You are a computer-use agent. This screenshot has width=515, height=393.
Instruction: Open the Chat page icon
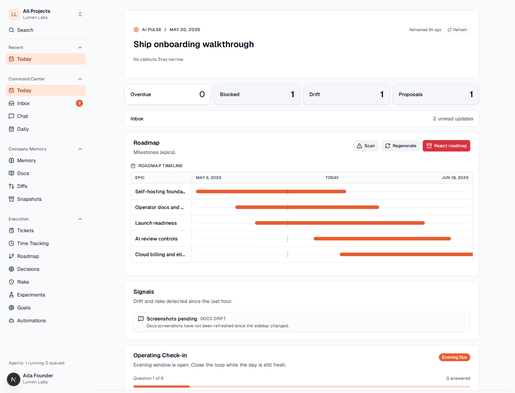click(x=11, y=116)
